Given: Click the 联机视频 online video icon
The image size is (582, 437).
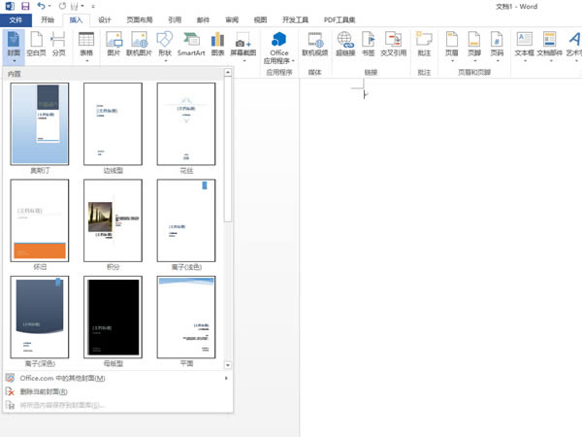Looking at the screenshot, I should (x=315, y=45).
